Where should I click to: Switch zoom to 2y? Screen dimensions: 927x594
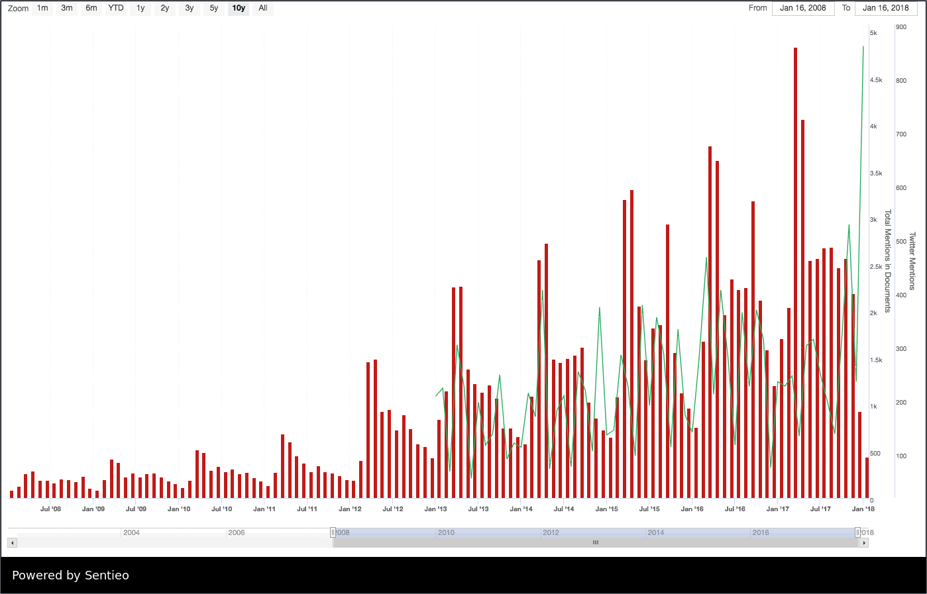(165, 9)
